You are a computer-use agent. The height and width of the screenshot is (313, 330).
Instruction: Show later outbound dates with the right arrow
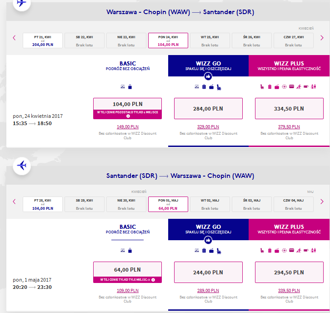tap(322, 38)
